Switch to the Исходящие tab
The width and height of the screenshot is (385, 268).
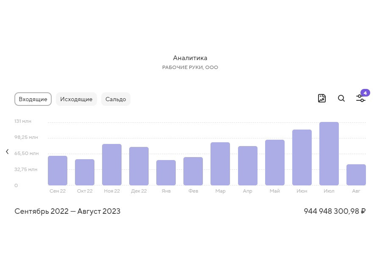76,99
